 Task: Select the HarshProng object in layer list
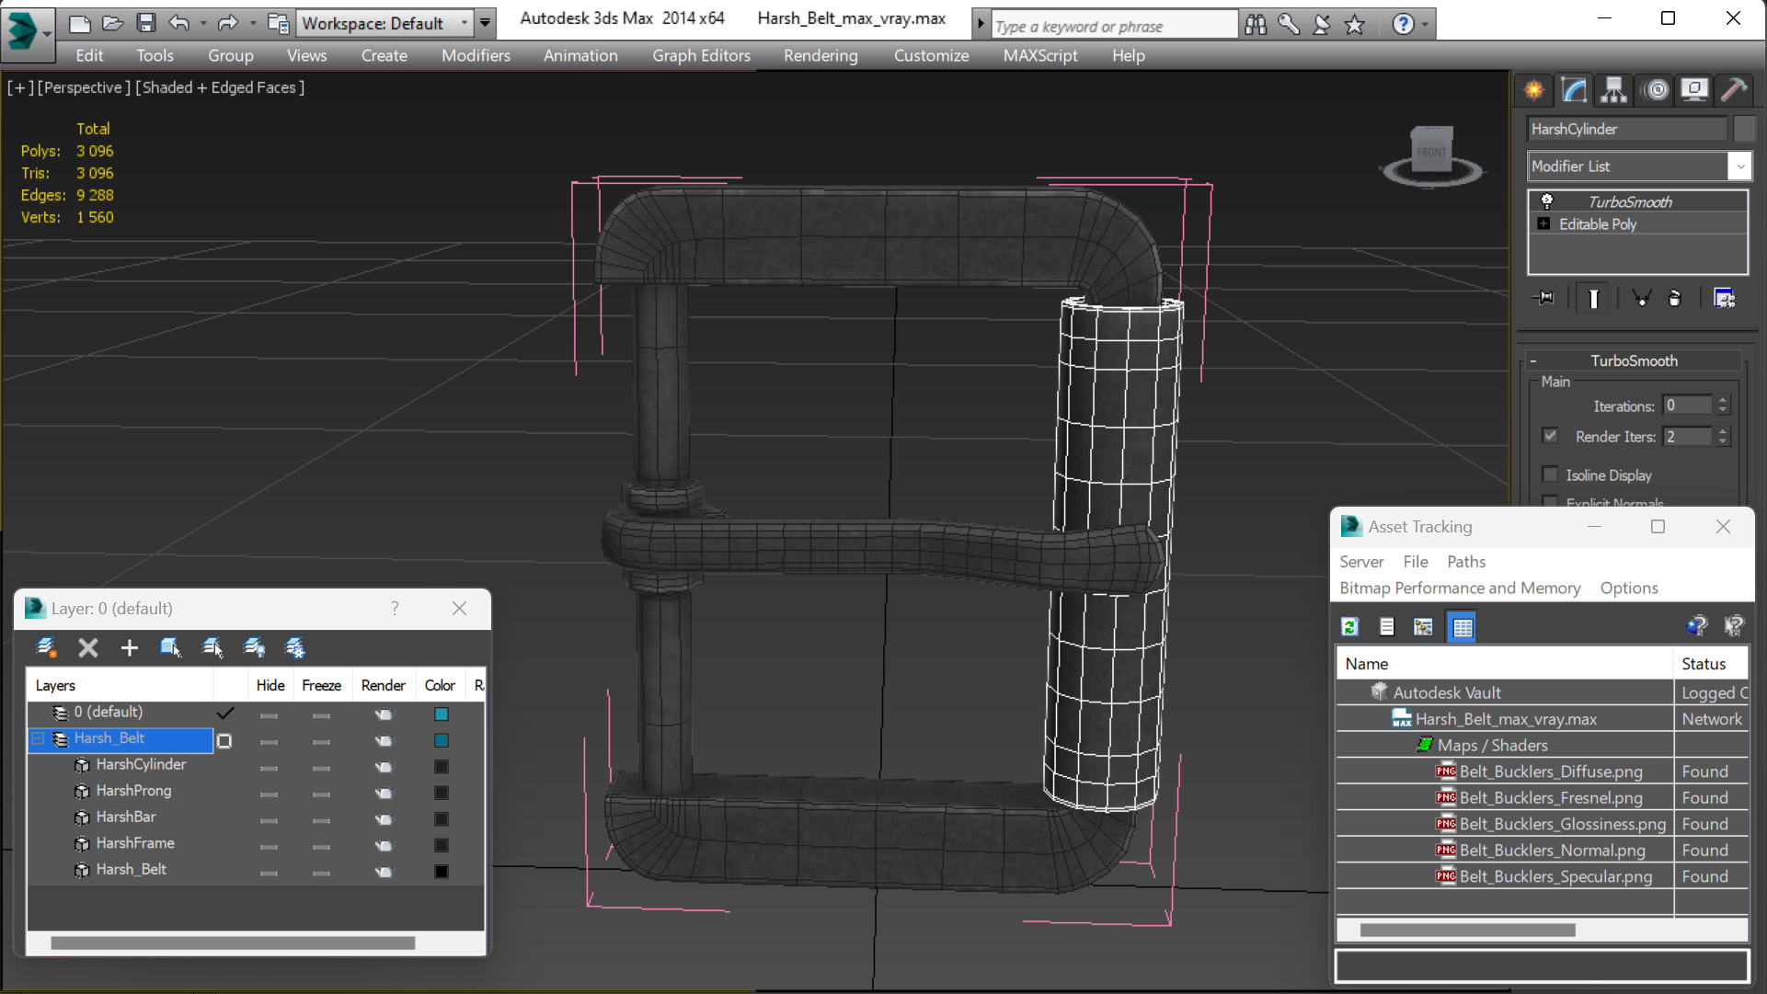click(133, 791)
